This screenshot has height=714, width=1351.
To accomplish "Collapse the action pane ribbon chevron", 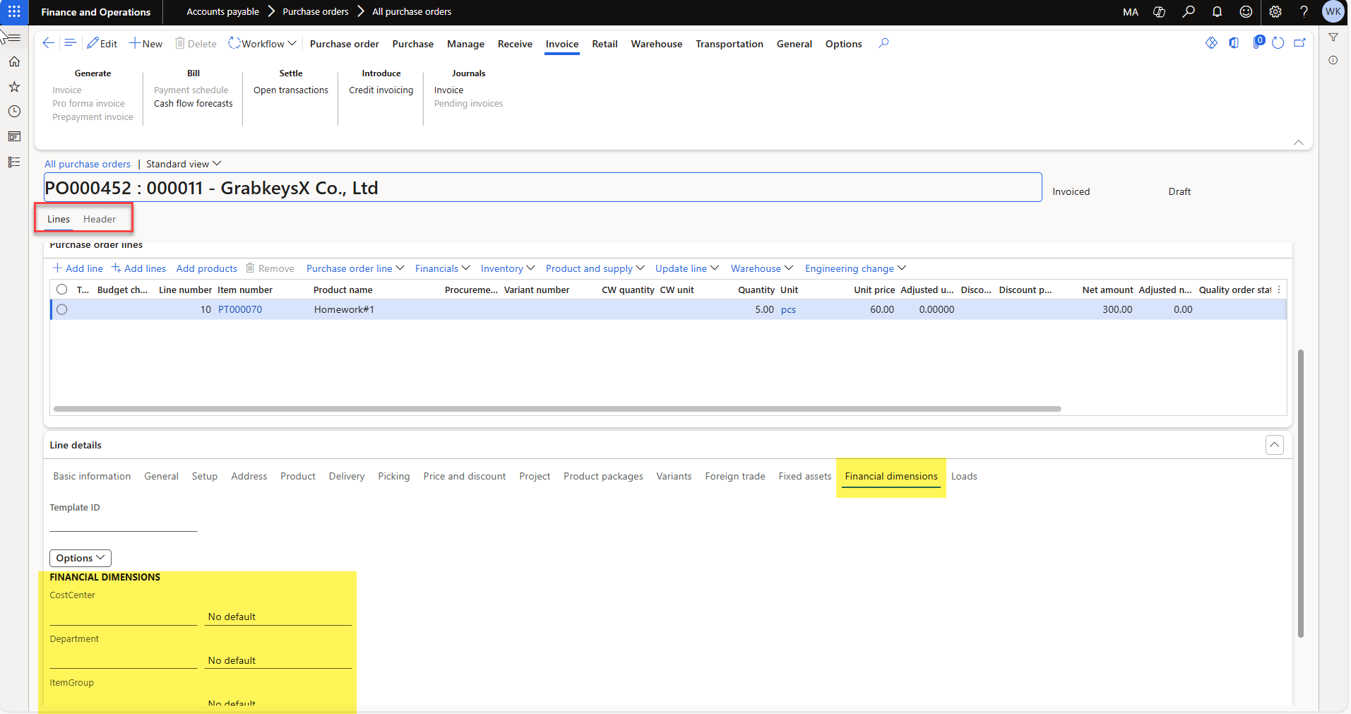I will pyautogui.click(x=1299, y=143).
